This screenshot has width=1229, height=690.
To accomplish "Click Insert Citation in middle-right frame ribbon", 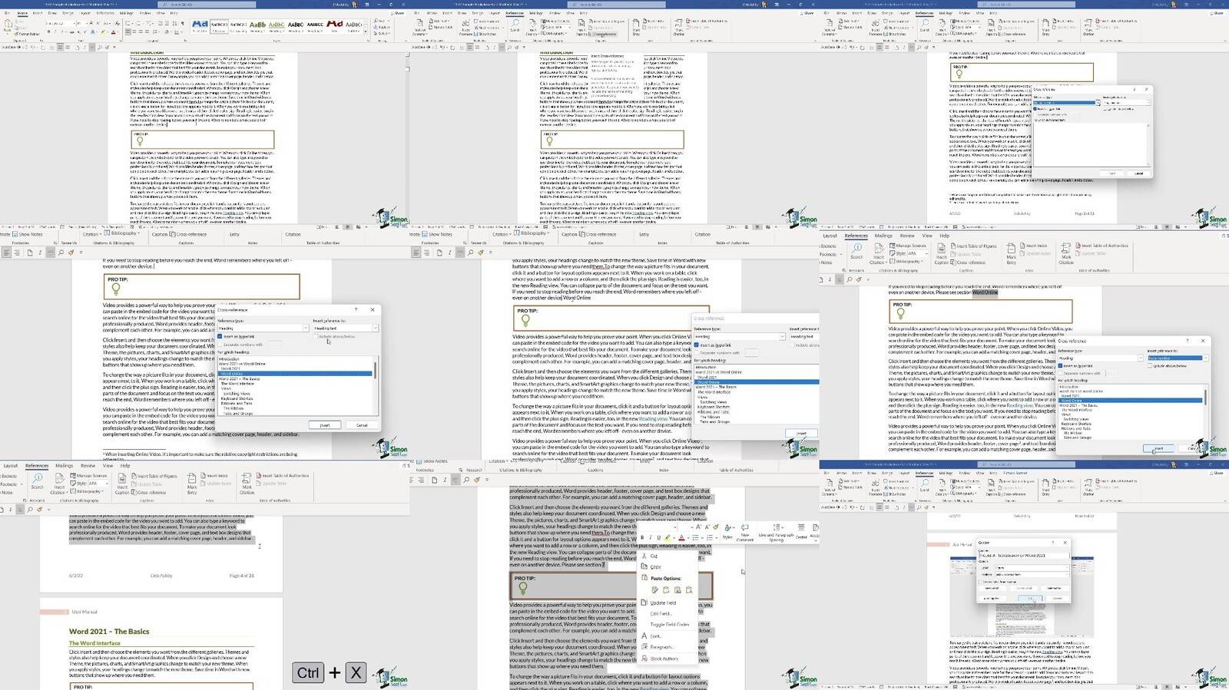I will (877, 253).
